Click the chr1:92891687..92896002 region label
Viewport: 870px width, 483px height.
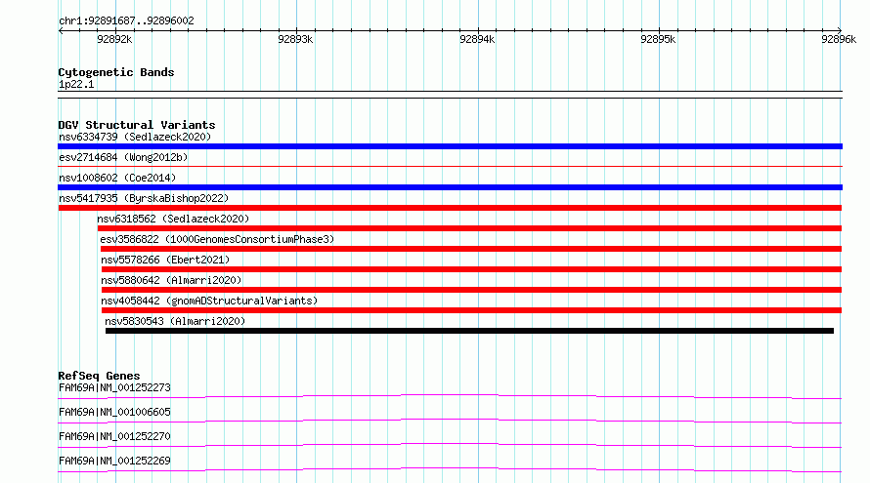(126, 21)
